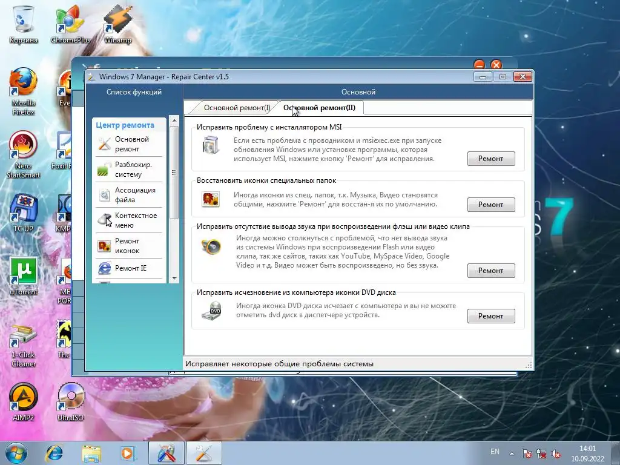Switch to Основной ремонт(I) tab
This screenshot has height=465, width=620.
pyautogui.click(x=237, y=108)
